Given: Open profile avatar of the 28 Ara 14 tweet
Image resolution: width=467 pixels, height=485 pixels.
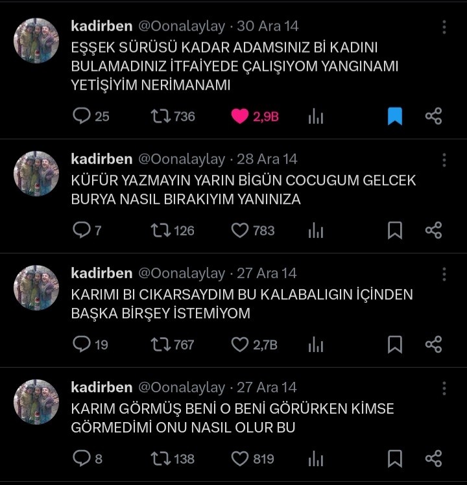Looking at the screenshot, I should pyautogui.click(x=36, y=174).
